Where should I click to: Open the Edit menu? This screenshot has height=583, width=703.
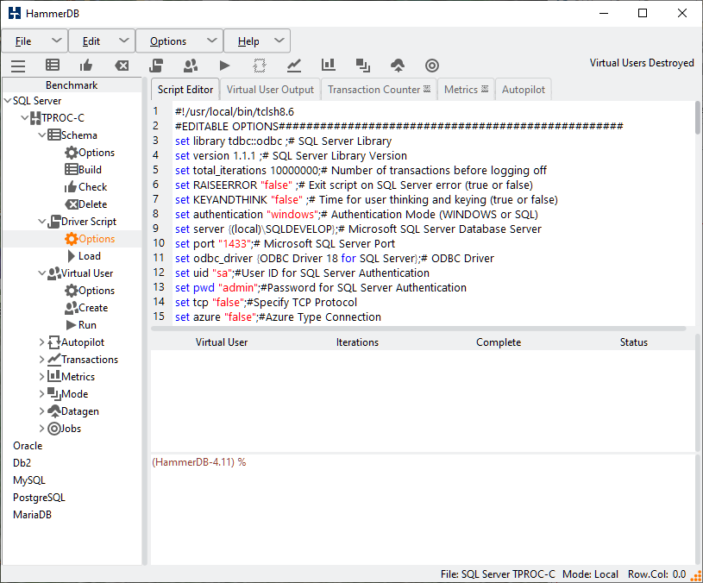pyautogui.click(x=102, y=41)
